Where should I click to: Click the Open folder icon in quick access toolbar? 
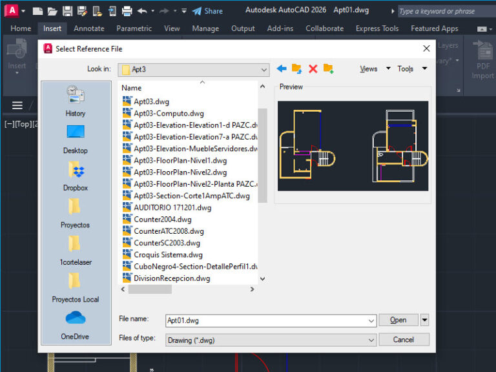click(52, 12)
